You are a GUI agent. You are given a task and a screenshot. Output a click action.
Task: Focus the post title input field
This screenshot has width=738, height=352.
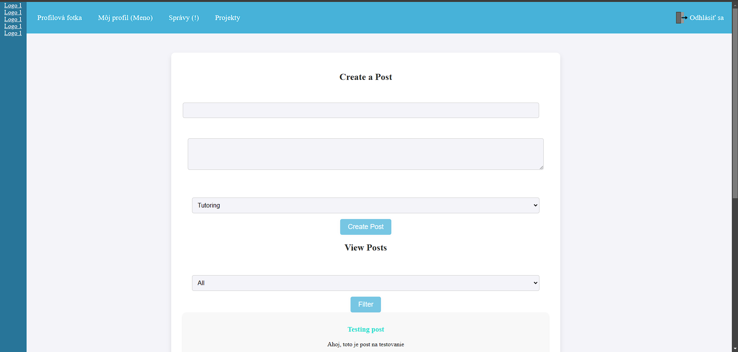361,110
